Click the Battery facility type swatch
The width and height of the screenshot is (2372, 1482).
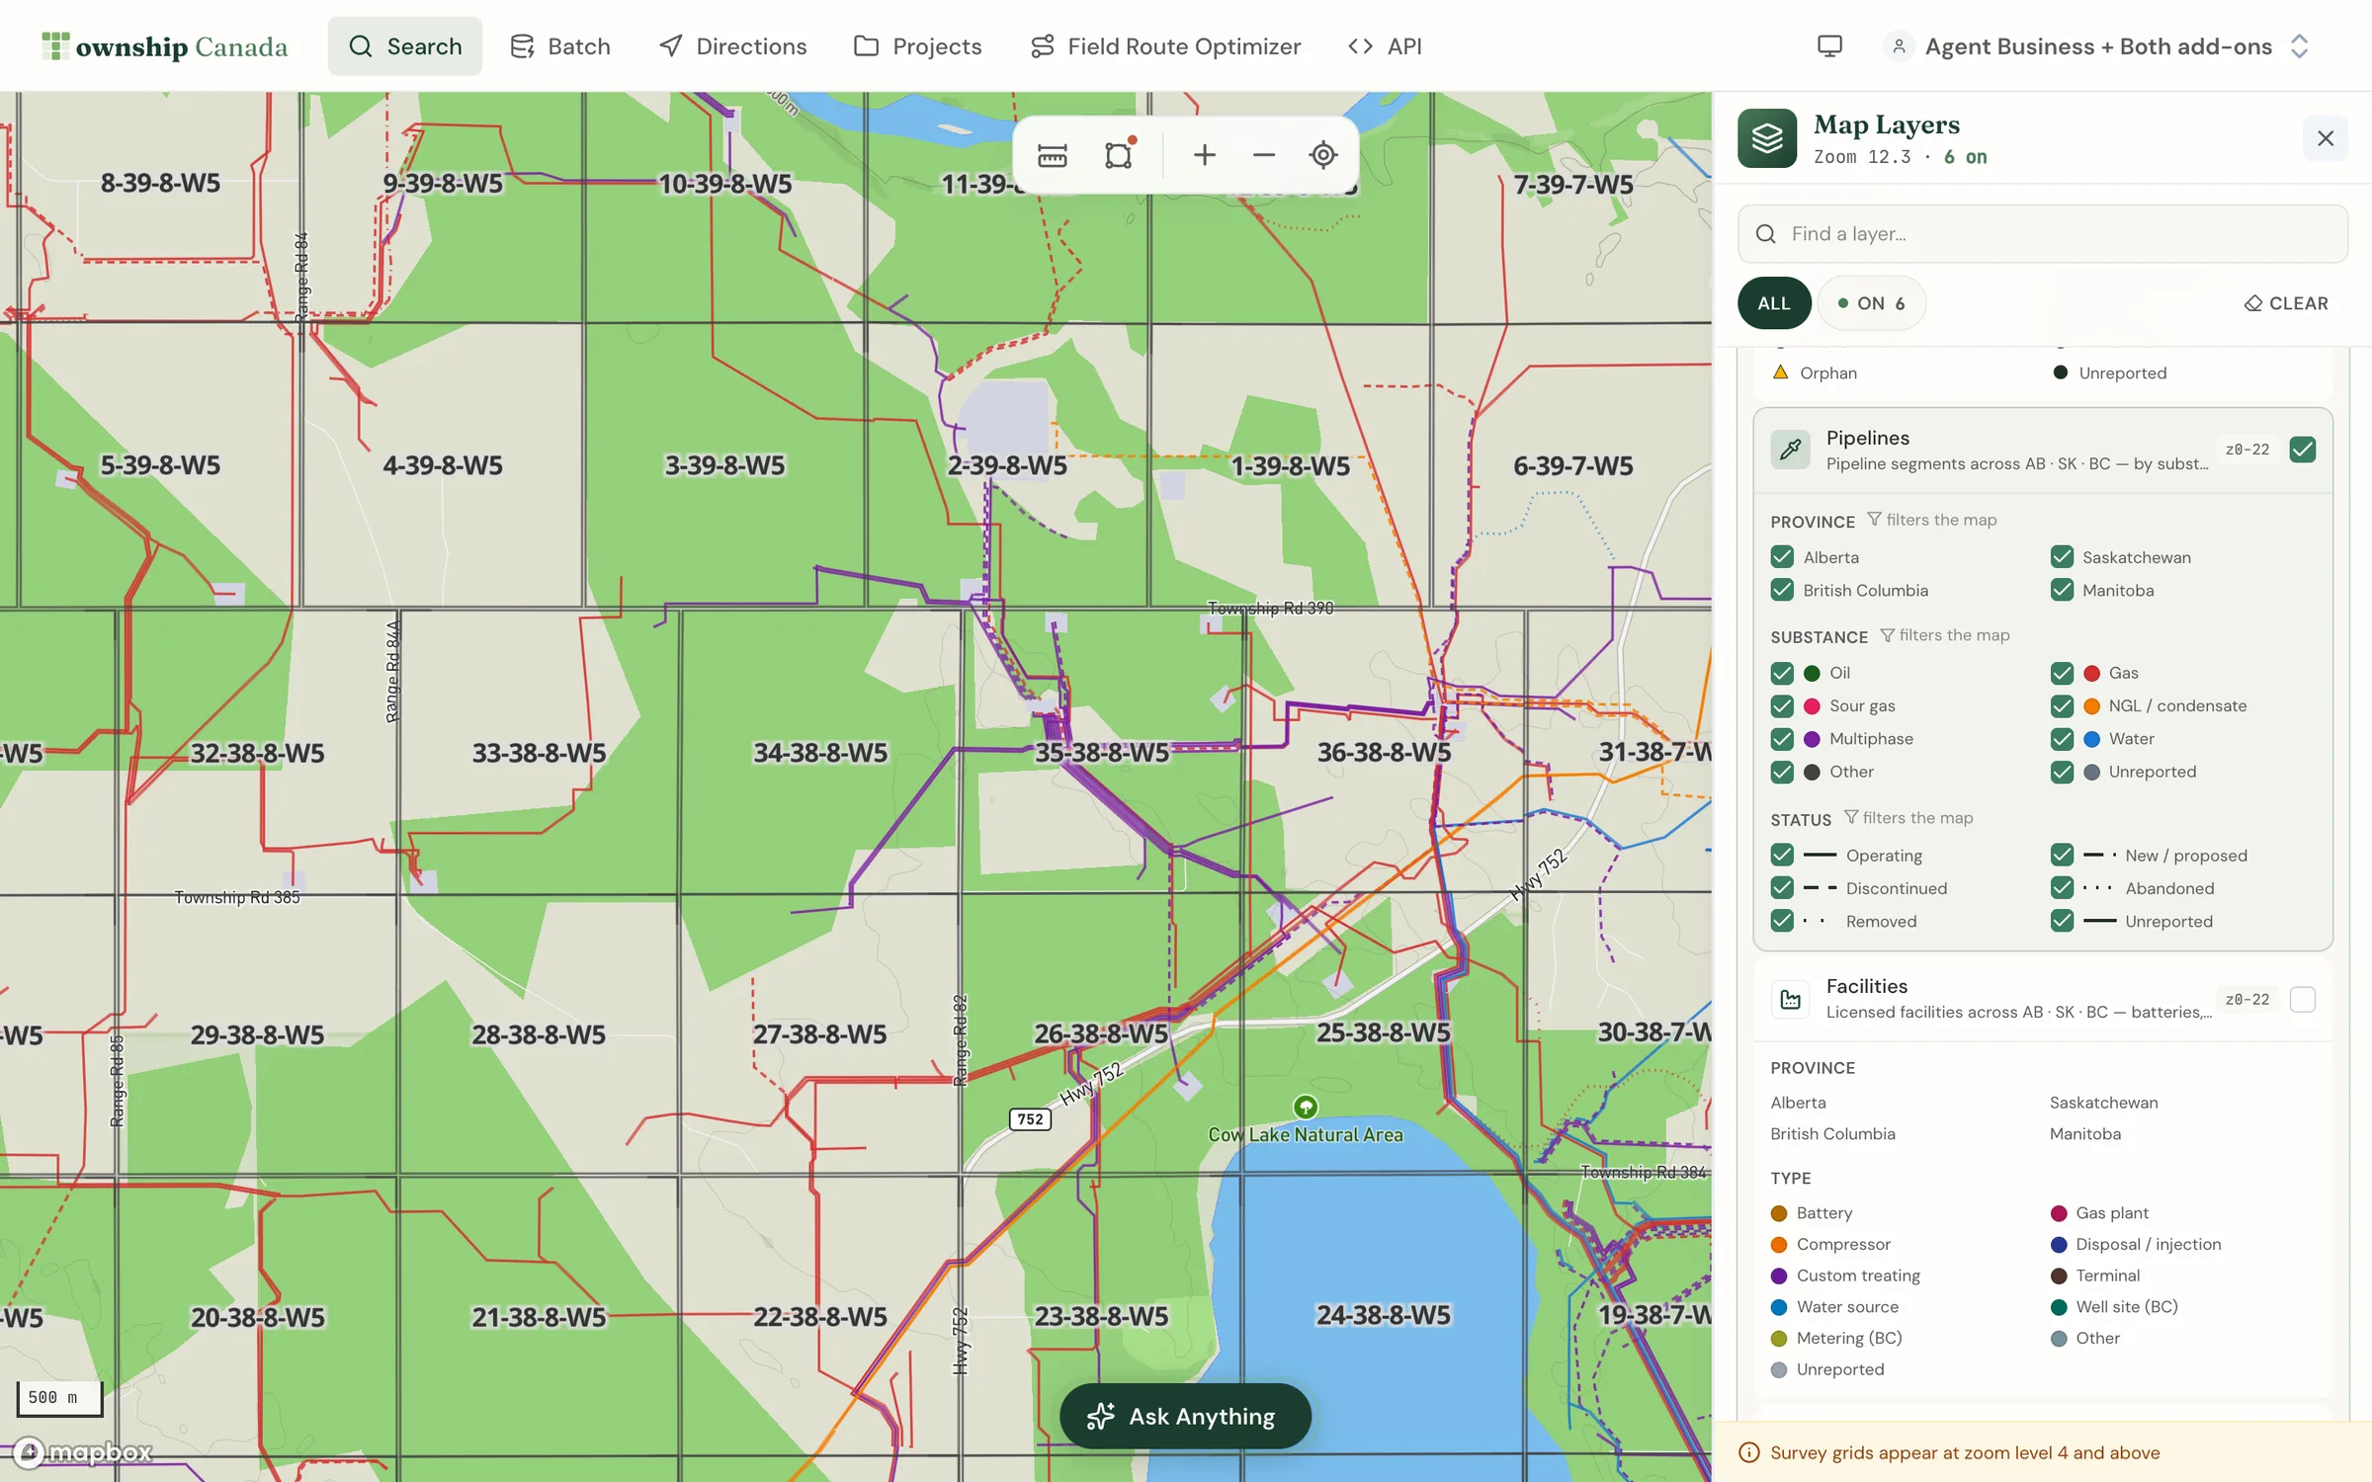pos(1779,1213)
